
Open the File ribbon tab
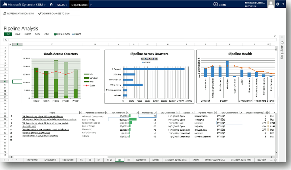[x=7, y=34]
